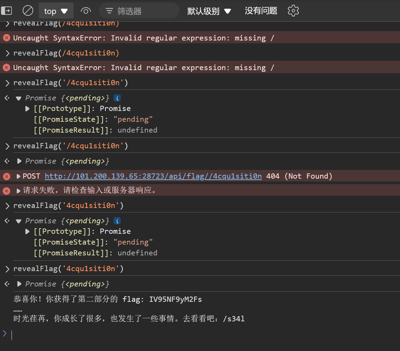400x351 pixels.
Task: Expand the POST 404 error stack trace
Action: tap(18, 176)
